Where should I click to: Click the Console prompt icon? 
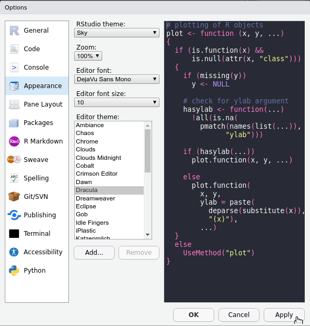click(14, 68)
